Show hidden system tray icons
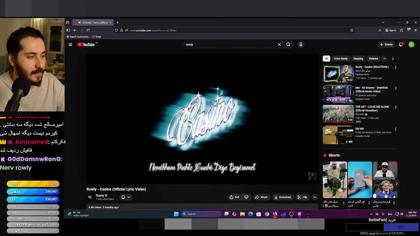The height and width of the screenshot is (236, 420). coord(371,214)
